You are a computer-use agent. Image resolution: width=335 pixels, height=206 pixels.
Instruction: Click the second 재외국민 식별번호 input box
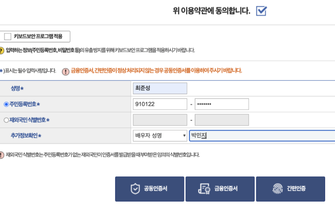click(x=221, y=120)
